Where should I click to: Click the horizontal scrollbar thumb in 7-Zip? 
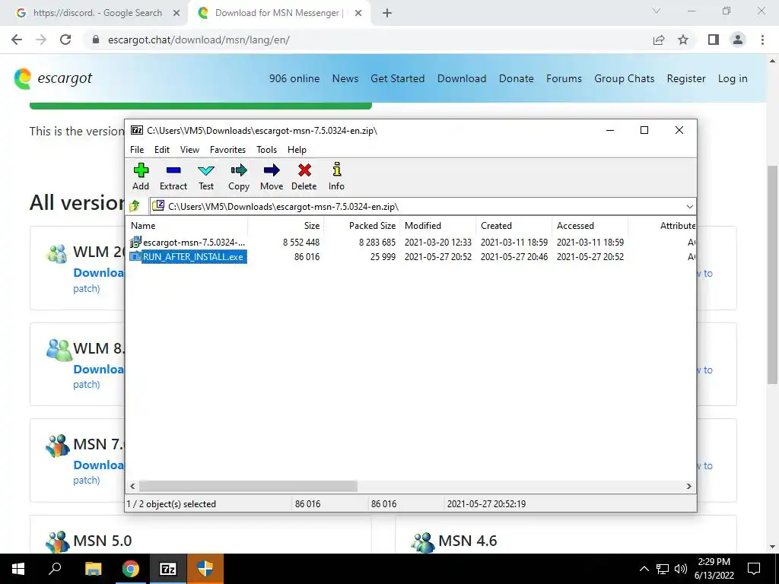coord(248,486)
